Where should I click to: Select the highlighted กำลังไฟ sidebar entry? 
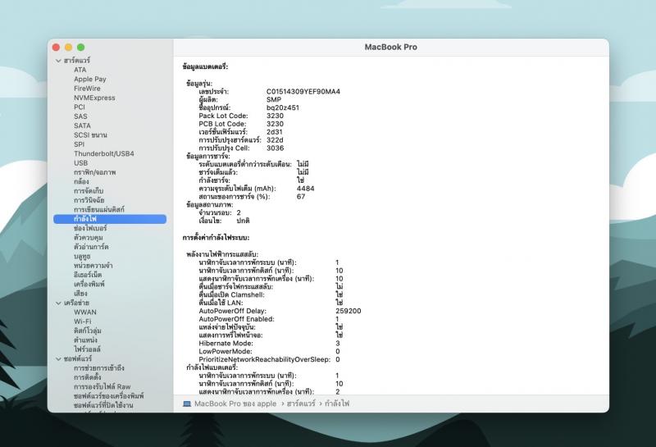[110, 219]
